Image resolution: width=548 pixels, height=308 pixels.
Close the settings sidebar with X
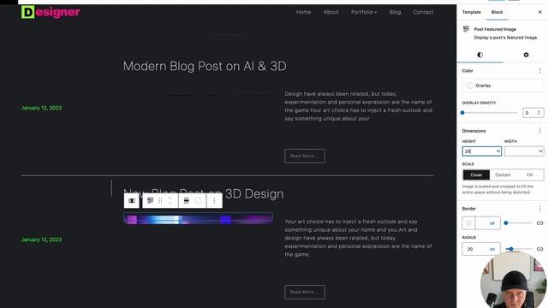540,12
